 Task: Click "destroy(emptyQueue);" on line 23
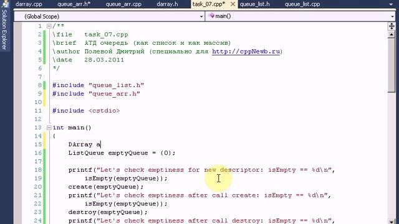click(108, 212)
